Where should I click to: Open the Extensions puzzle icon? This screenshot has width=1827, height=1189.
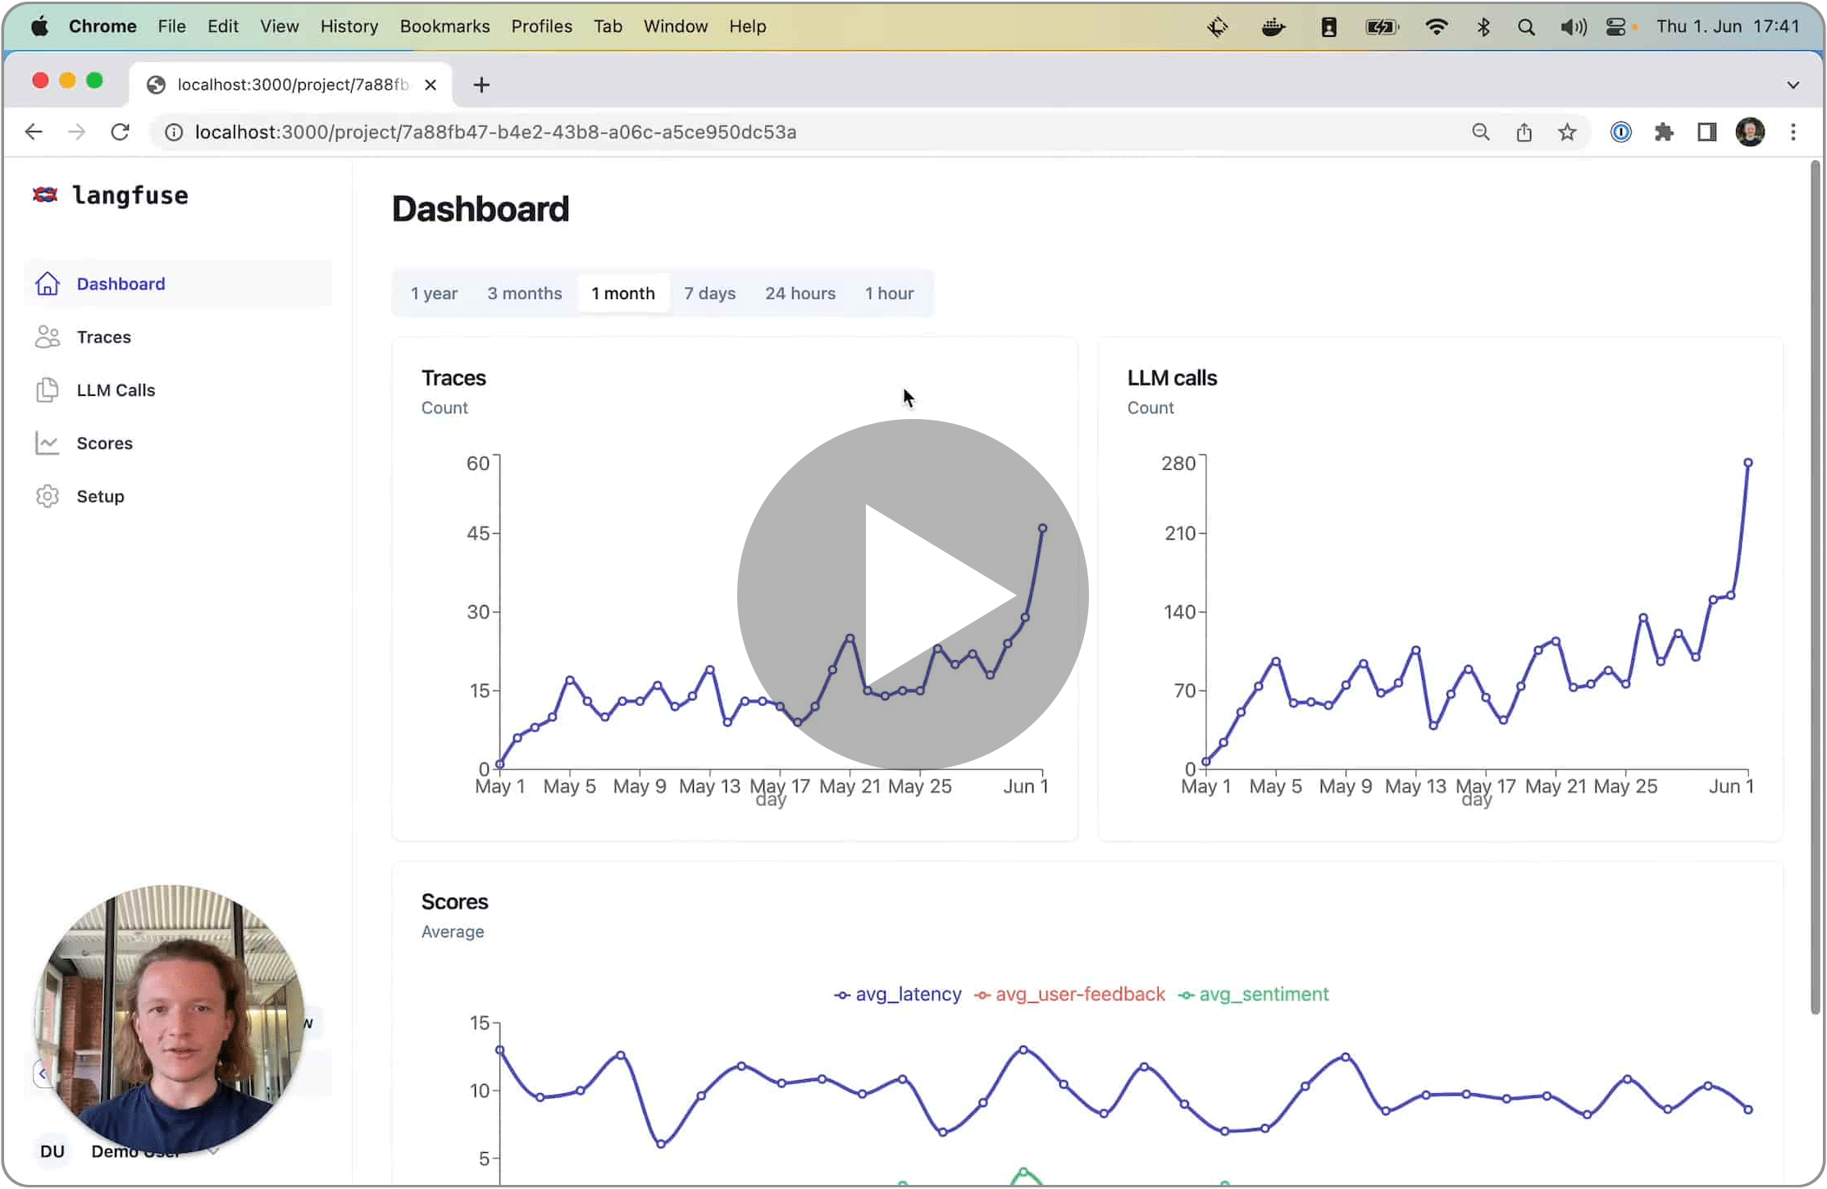(1664, 132)
